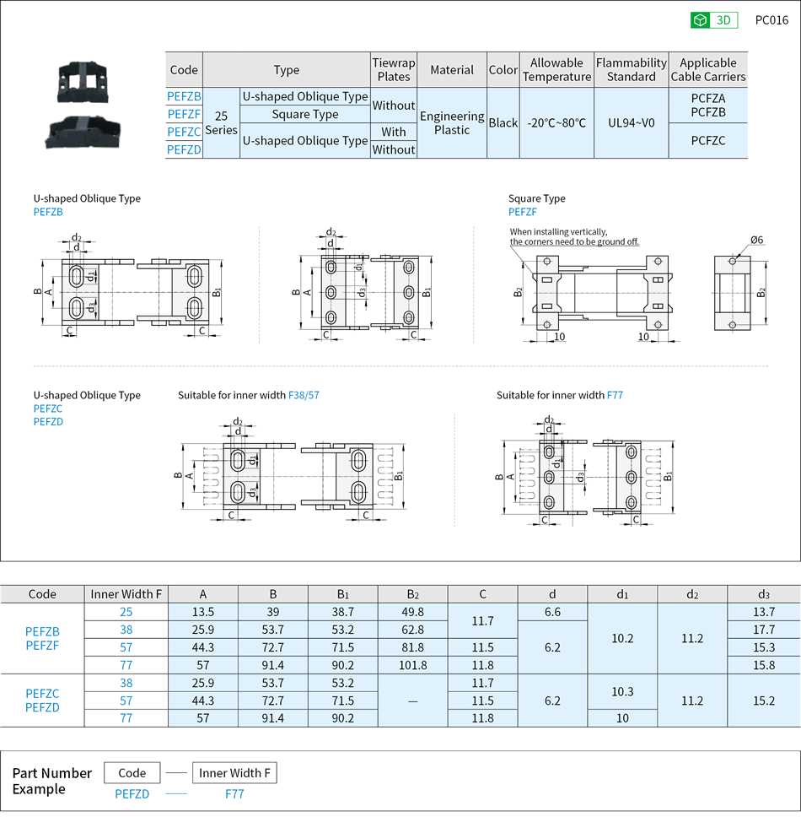Select PEFZD code in the top specification table
Image resolution: width=801 pixels, height=817 pixels.
tap(184, 149)
